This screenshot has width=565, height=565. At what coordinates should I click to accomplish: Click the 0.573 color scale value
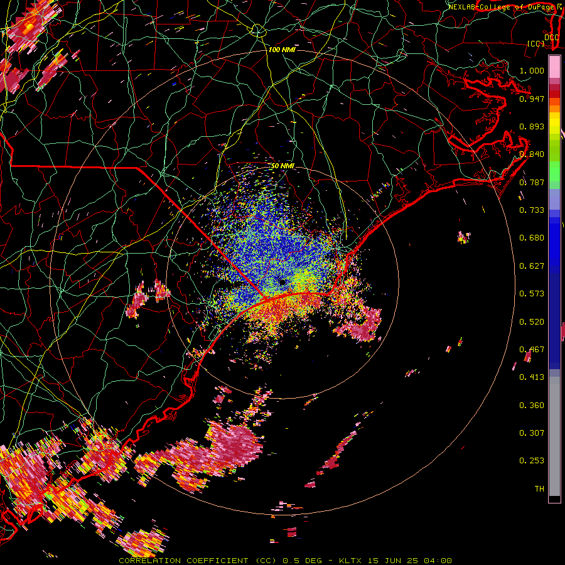[532, 294]
